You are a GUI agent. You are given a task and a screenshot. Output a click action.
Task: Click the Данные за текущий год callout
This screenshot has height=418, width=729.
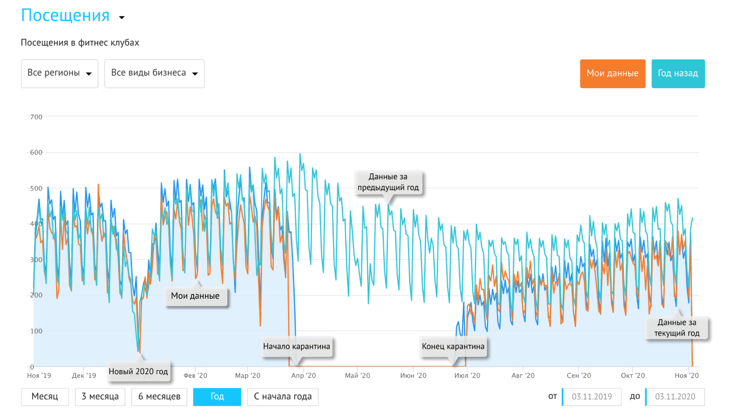coord(676,328)
